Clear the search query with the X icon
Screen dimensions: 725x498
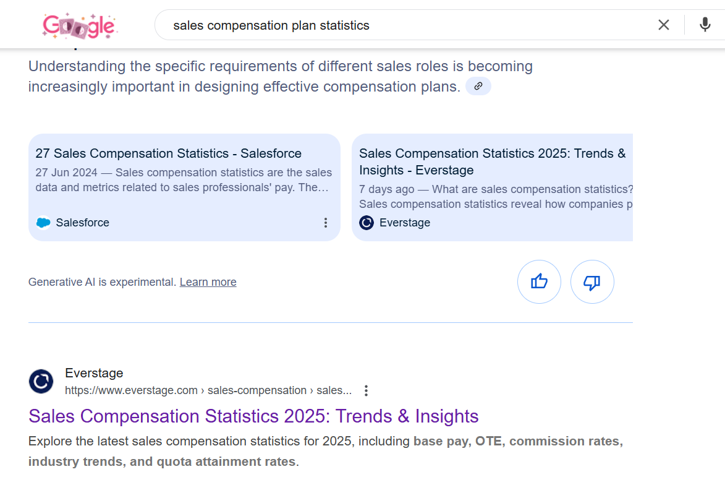tap(664, 25)
